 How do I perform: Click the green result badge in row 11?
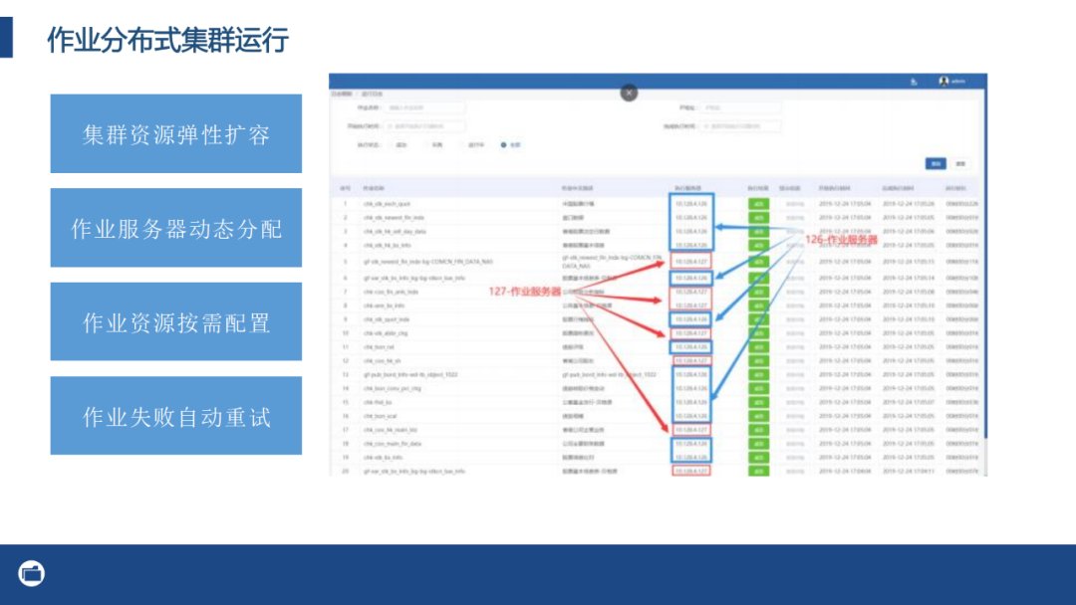click(758, 346)
